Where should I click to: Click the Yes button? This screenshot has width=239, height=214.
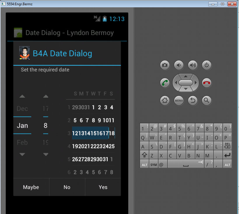[x=103, y=187]
